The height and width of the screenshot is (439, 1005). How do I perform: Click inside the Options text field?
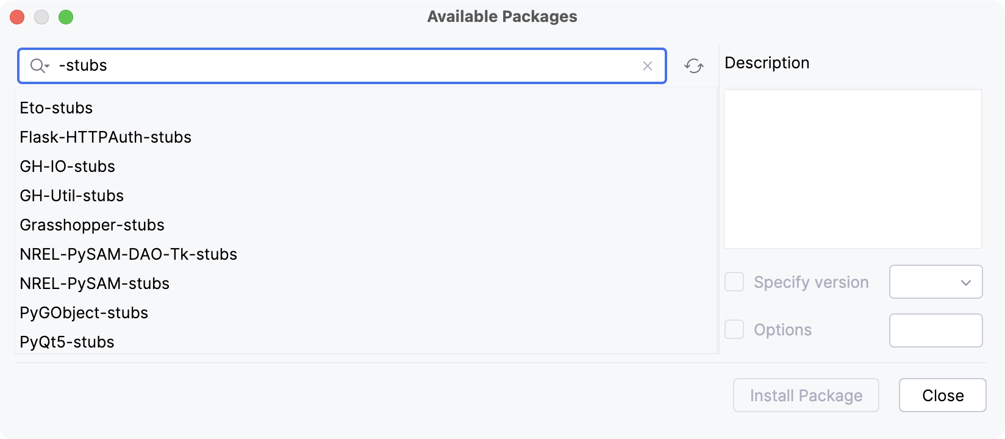pyautogui.click(x=935, y=330)
